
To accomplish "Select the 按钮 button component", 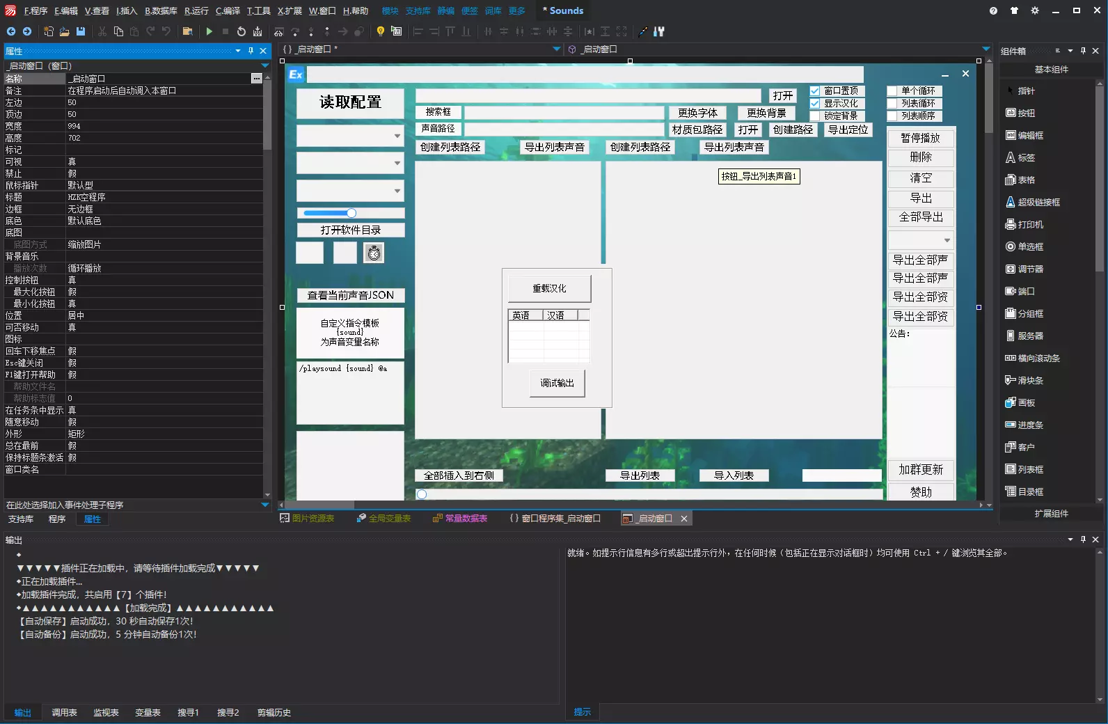I will pos(1021,113).
